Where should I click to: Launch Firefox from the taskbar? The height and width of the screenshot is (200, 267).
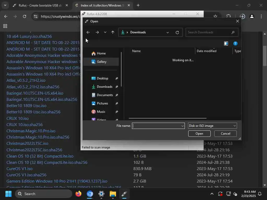point(78,194)
